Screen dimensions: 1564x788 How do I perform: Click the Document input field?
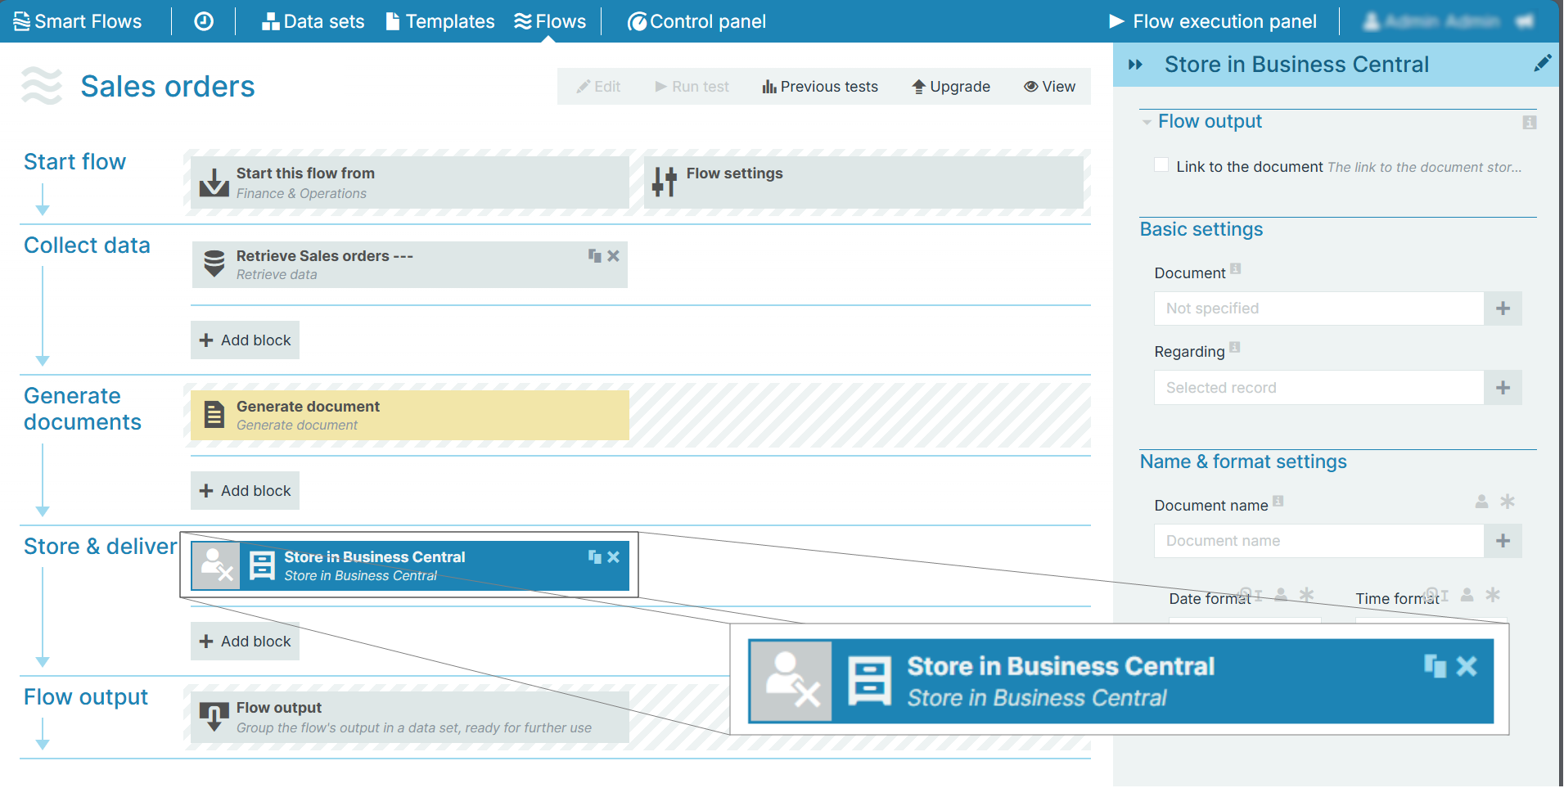click(1319, 308)
